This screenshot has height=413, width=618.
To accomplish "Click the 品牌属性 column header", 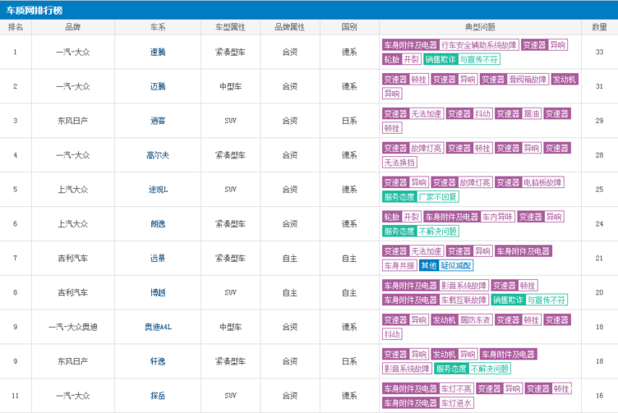I will (x=289, y=27).
